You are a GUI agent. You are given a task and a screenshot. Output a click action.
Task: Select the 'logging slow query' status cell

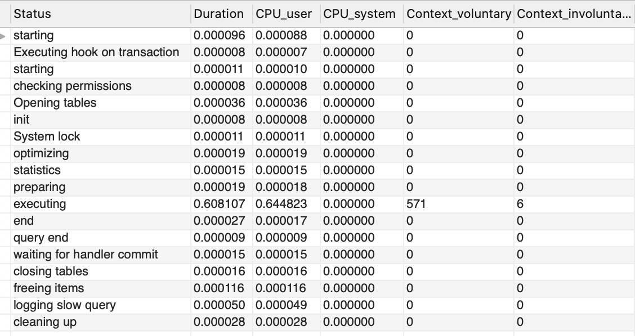pyautogui.click(x=64, y=305)
